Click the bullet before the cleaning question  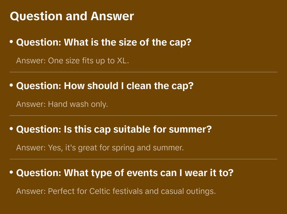[11, 86]
